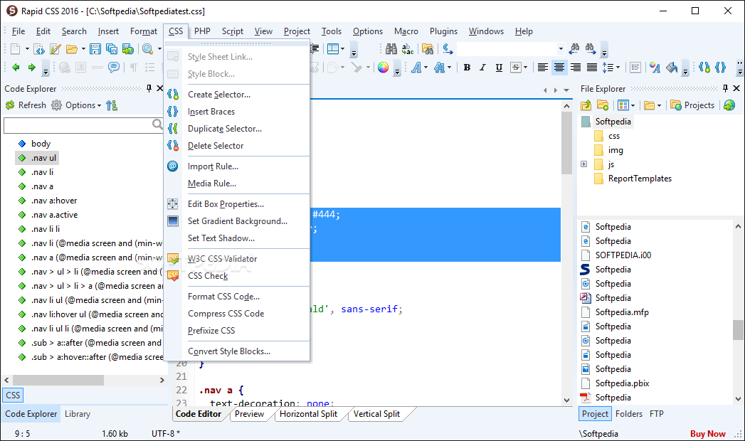Switch to the Preview tab
The width and height of the screenshot is (745, 441).
pos(250,414)
